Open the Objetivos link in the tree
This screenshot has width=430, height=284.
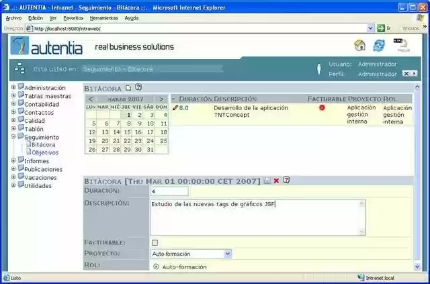(45, 152)
